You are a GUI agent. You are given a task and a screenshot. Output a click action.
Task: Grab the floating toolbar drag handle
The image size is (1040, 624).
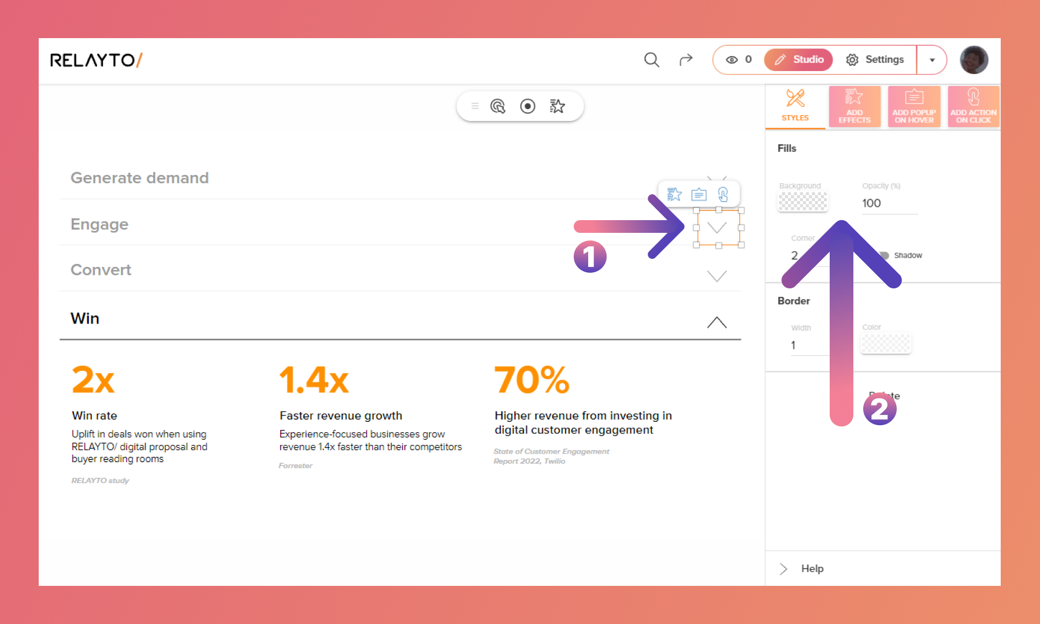pos(475,106)
